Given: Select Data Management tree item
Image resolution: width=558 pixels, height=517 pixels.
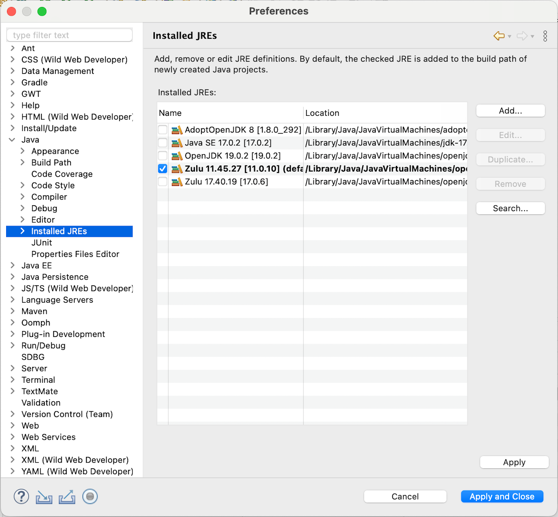Looking at the screenshot, I should click(58, 71).
